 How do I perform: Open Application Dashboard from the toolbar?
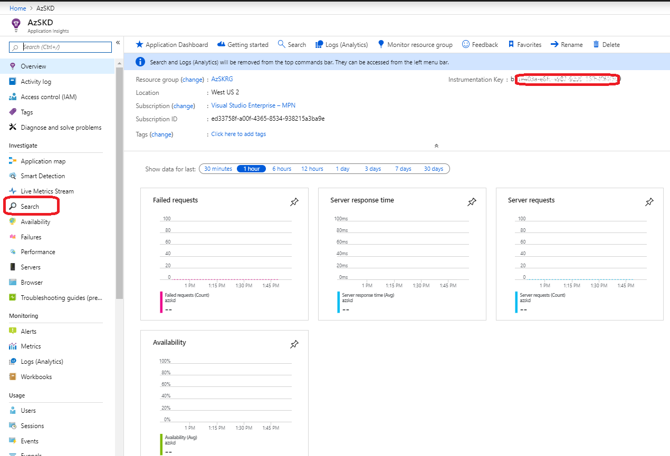171,45
